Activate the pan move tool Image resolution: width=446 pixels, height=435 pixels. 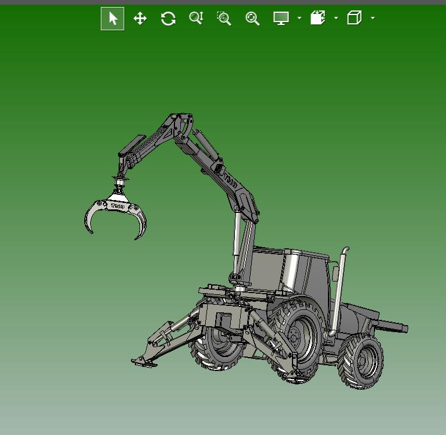coord(140,19)
